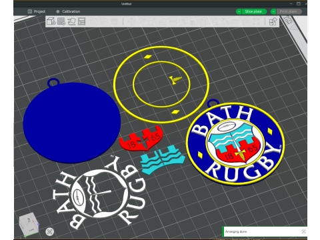
Task: Open the Calibration tab
Action: 68,11
